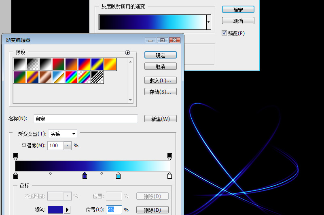The width and height of the screenshot is (324, 215).
Task: Toggle the 预览(P) preview checkbox
Action: [x=224, y=33]
